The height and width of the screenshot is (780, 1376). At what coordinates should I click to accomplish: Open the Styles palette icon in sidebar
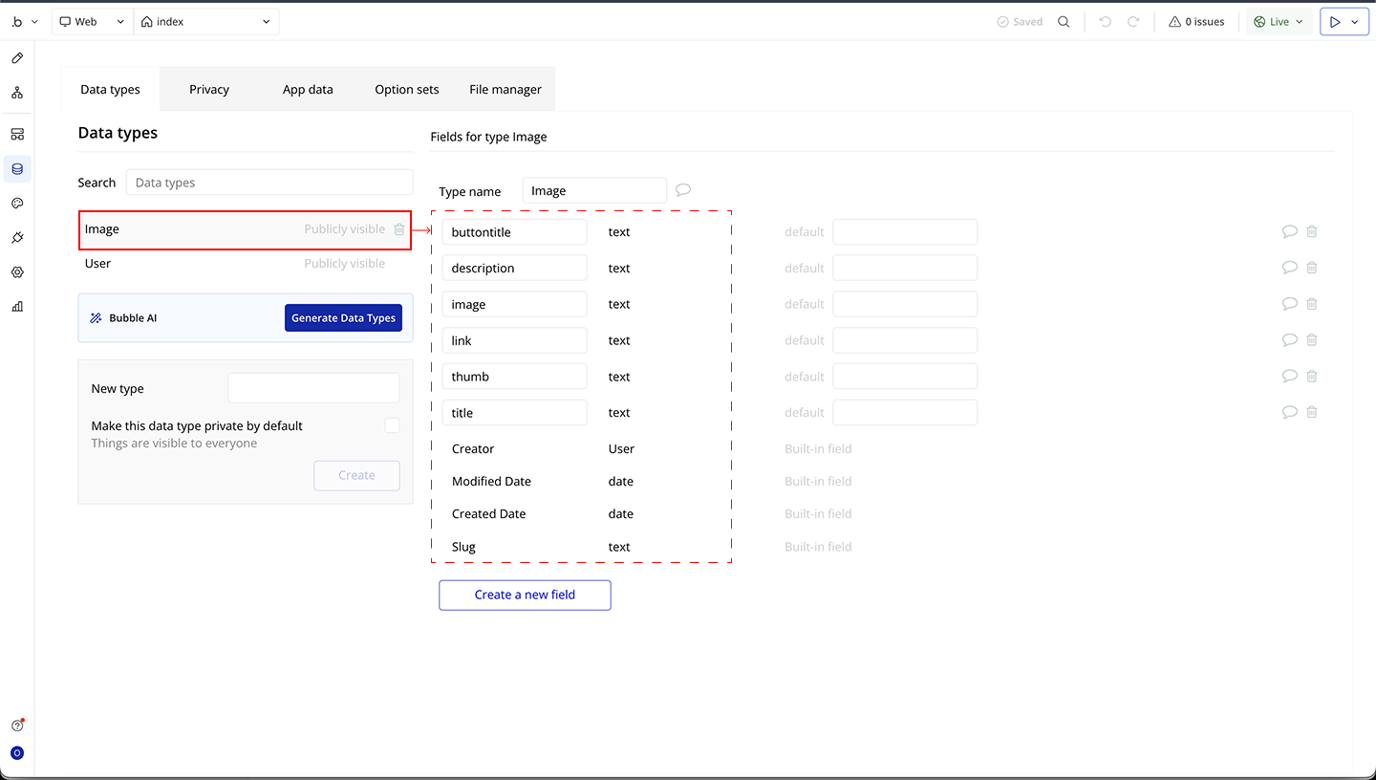pos(17,204)
